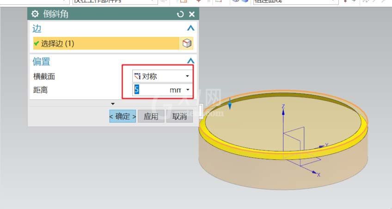
Task: Click the 距离 label
Action: coord(40,90)
